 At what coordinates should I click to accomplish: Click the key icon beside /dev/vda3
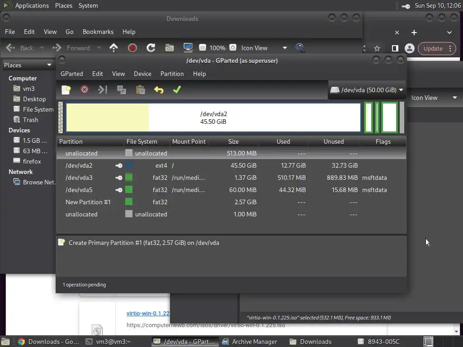click(119, 178)
